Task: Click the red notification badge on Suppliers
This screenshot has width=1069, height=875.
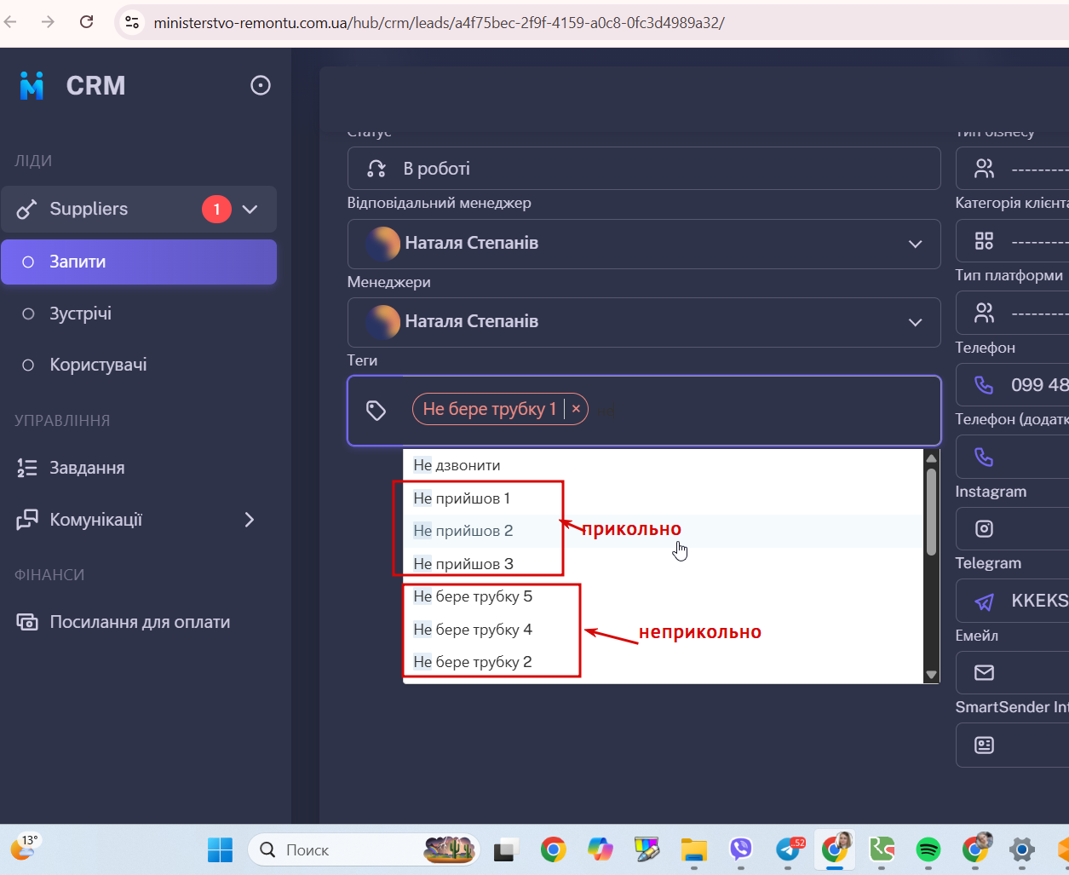Action: [x=216, y=209]
